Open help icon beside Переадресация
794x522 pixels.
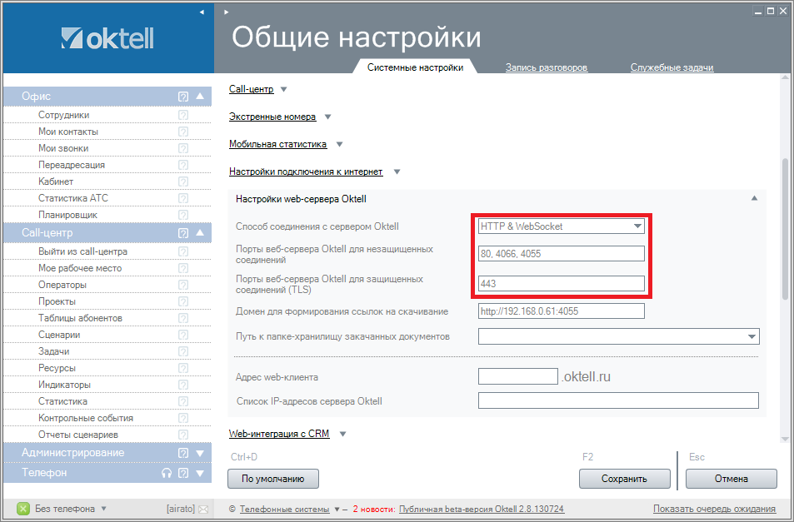point(183,165)
